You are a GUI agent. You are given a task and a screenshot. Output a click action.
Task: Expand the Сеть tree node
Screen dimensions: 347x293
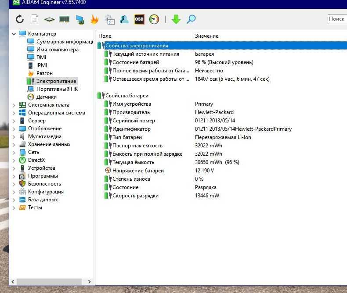point(14,152)
